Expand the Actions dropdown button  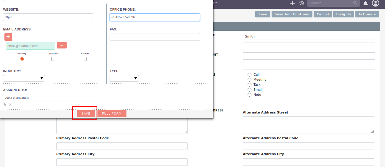pyautogui.click(x=367, y=14)
